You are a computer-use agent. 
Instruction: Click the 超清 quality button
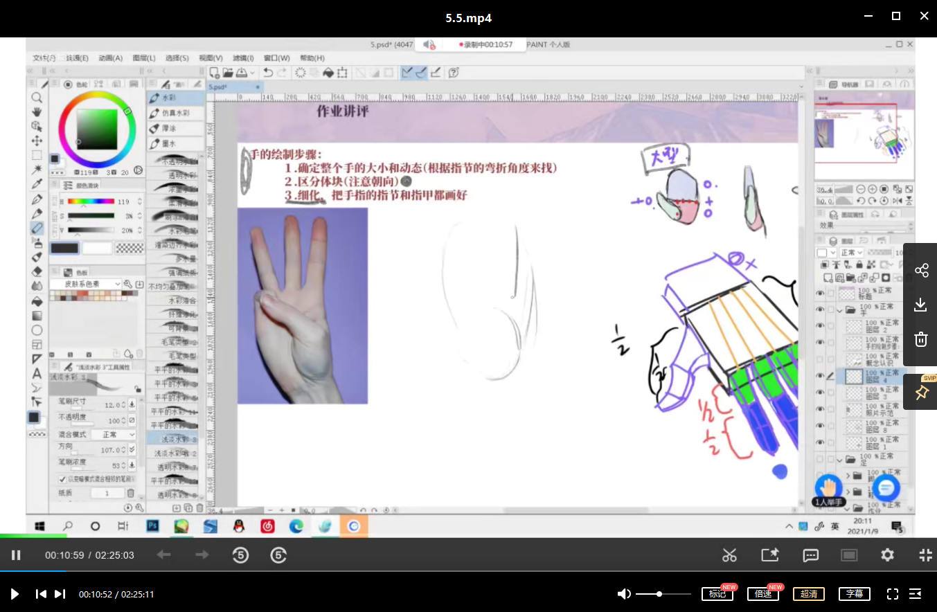pyautogui.click(x=808, y=594)
